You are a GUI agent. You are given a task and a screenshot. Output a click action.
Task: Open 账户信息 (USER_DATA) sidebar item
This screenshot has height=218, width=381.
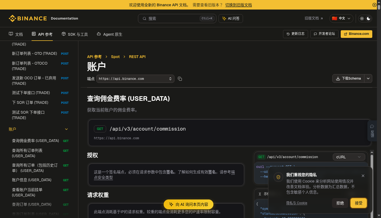(40, 180)
